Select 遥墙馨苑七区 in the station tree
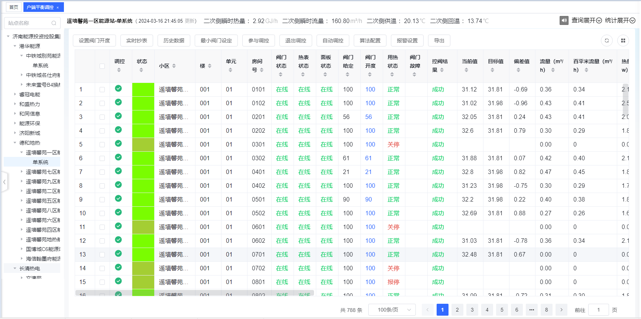This screenshot has height=319, width=641. (43, 172)
